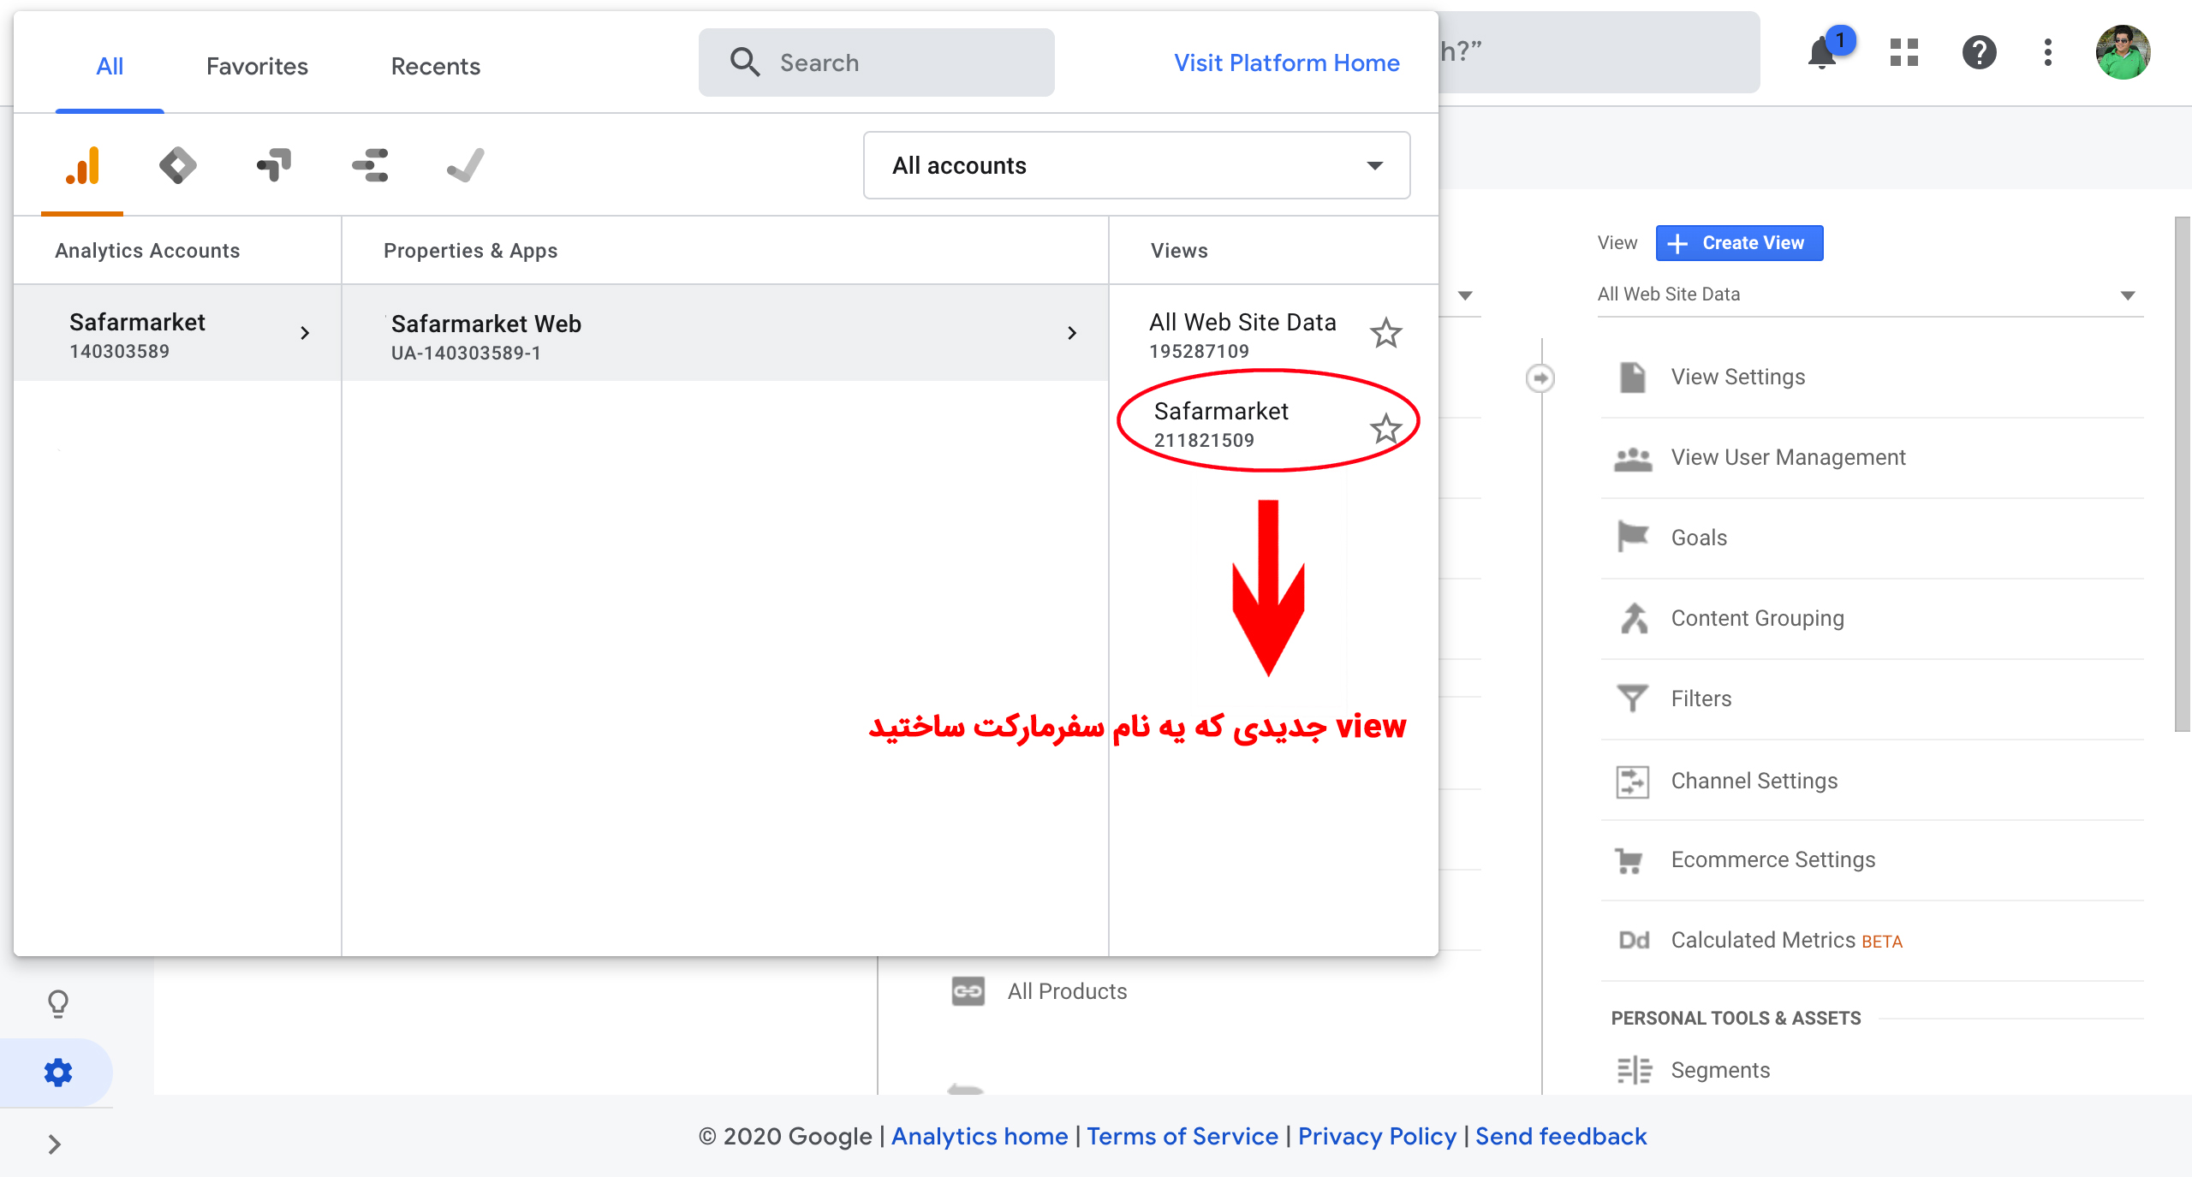
Task: Click the All Products link icon
Action: (968, 991)
